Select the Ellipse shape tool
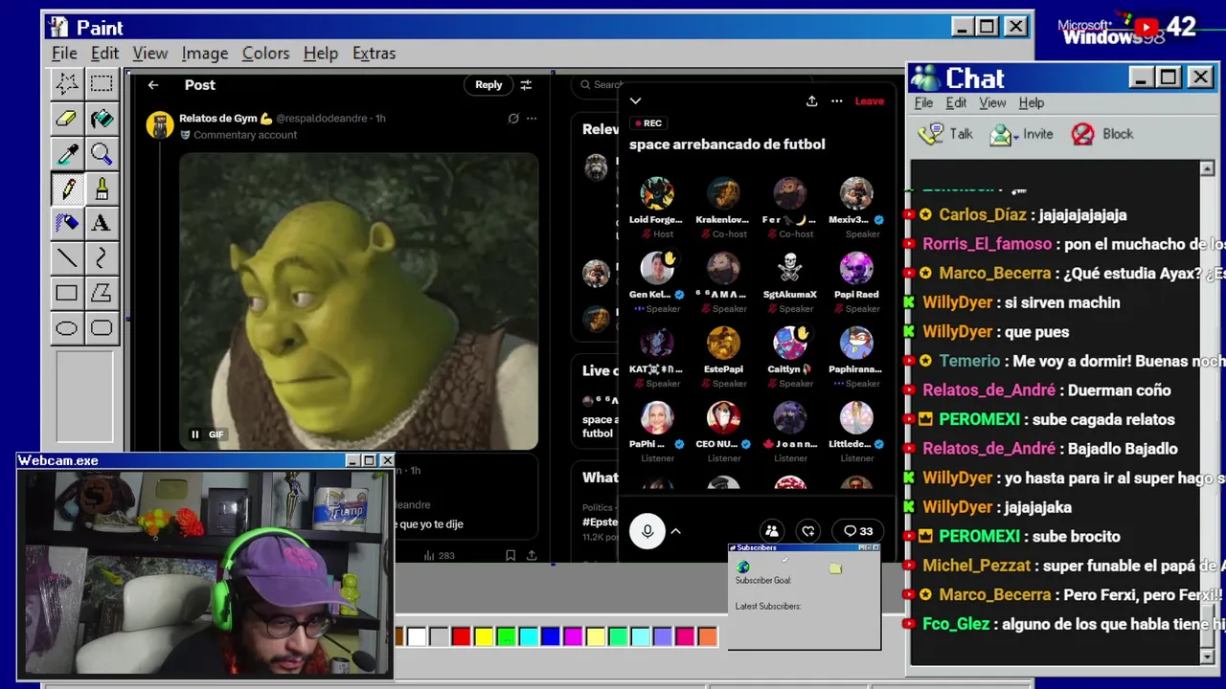 [x=66, y=328]
